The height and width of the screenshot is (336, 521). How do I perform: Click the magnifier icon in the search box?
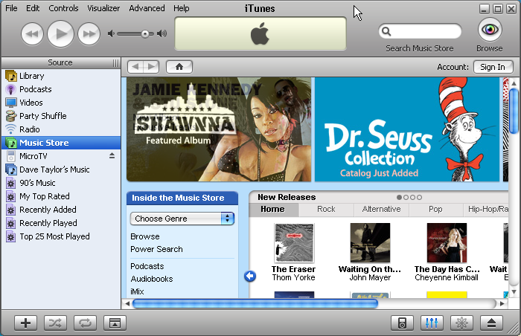coord(386,31)
